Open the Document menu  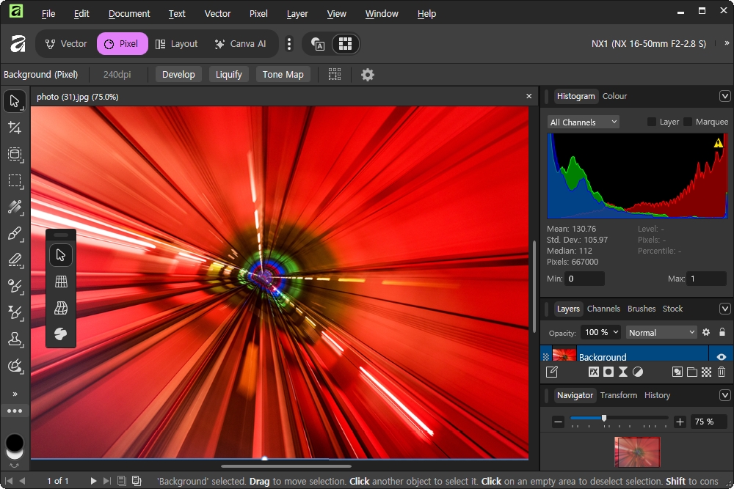[129, 13]
